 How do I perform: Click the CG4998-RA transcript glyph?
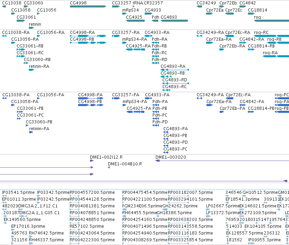point(88,36)
